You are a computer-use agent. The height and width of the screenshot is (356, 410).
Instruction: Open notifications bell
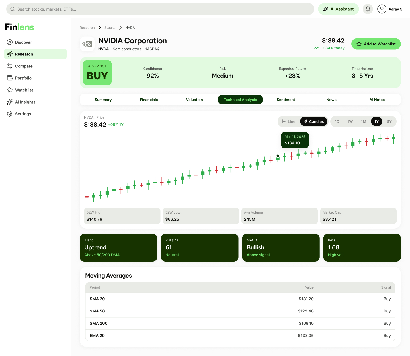tap(368, 9)
